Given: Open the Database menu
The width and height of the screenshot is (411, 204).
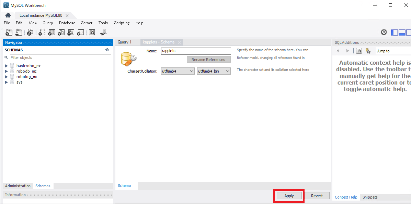Looking at the screenshot, I should [x=67, y=23].
